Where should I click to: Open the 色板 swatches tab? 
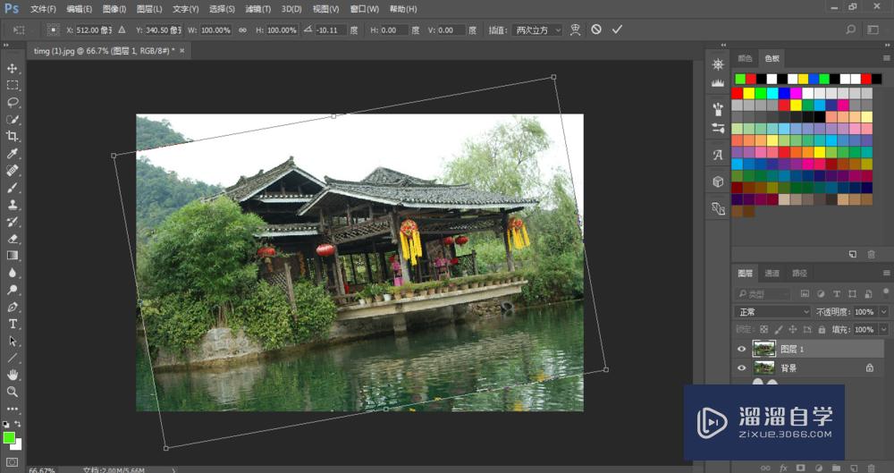click(771, 58)
